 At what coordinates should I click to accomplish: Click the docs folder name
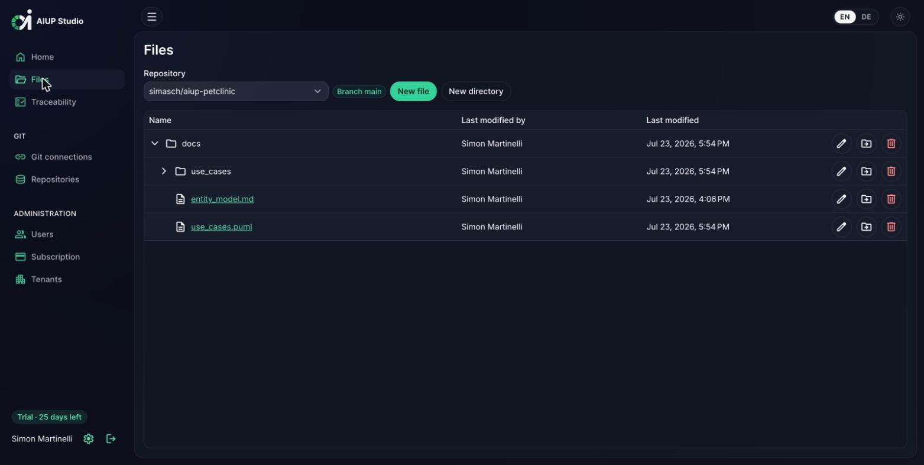pyautogui.click(x=191, y=144)
